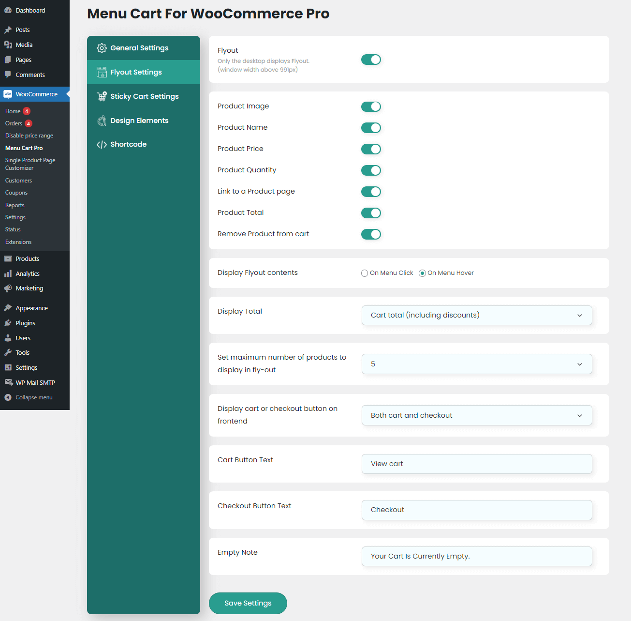The height and width of the screenshot is (621, 631).
Task: Select the On Menu Click radio button
Action: click(365, 273)
